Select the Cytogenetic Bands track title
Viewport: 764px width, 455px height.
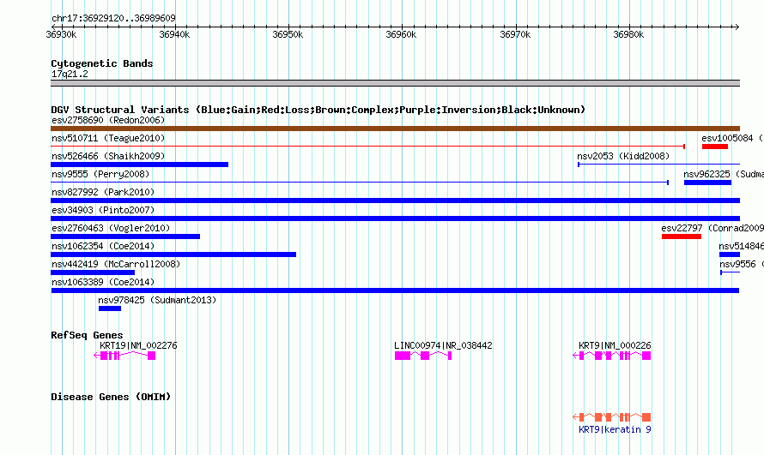(102, 63)
